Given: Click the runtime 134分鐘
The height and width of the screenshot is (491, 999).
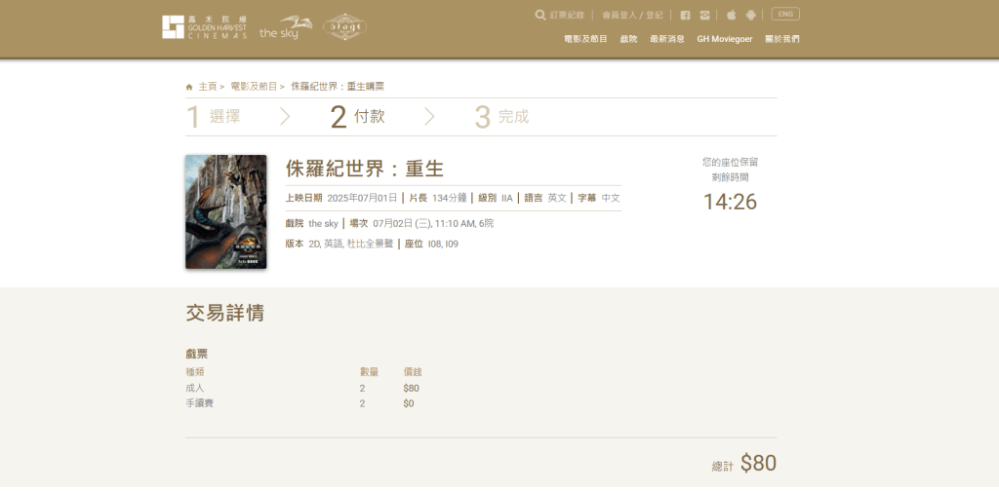Looking at the screenshot, I should pyautogui.click(x=449, y=198).
